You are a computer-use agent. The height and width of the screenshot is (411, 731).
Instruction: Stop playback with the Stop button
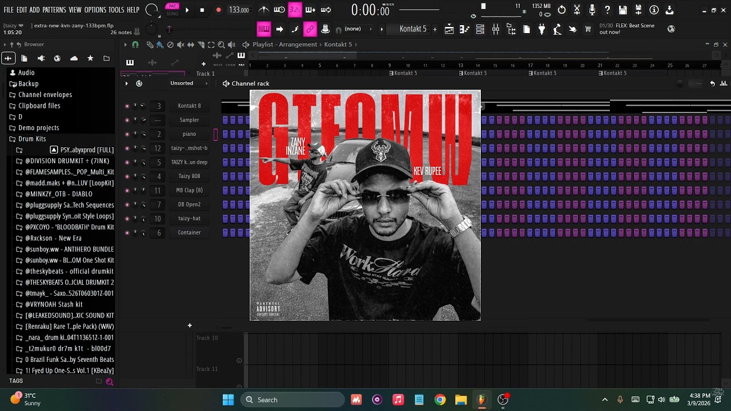coord(202,10)
